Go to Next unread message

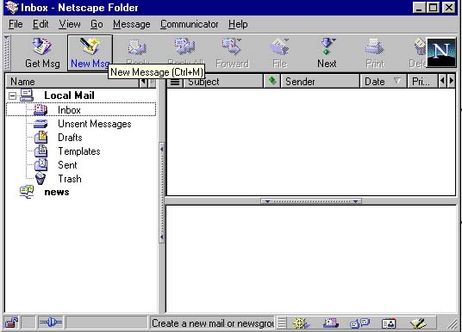(x=327, y=53)
